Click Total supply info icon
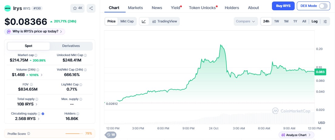Screen dimensions: 335x140 pos(37,99)
